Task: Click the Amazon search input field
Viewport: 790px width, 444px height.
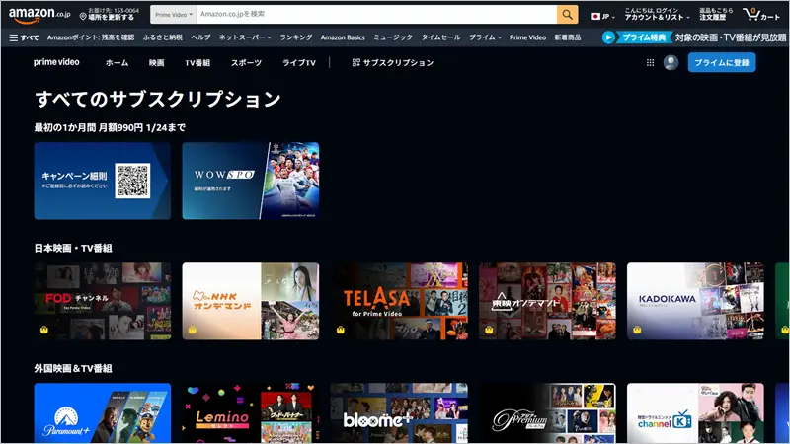Action: pyautogui.click(x=373, y=15)
